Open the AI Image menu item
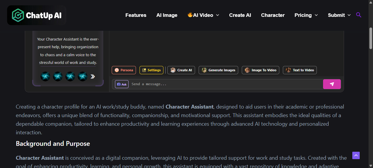The height and width of the screenshot is (168, 373). point(167,15)
